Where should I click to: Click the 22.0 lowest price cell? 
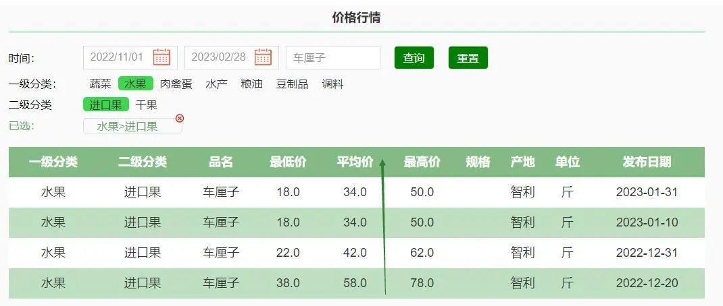[288, 253]
